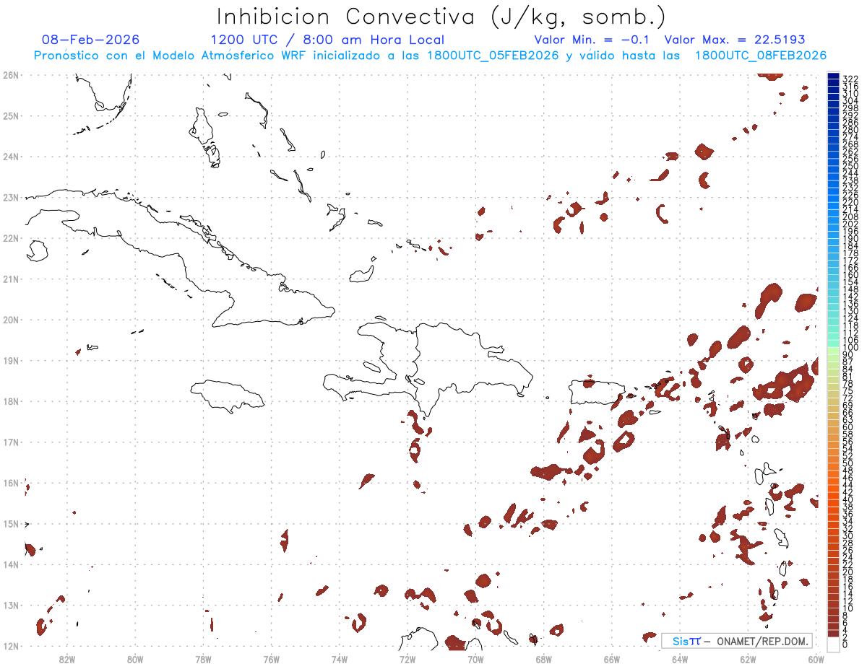Click the '17N' latitude label

click(11, 442)
